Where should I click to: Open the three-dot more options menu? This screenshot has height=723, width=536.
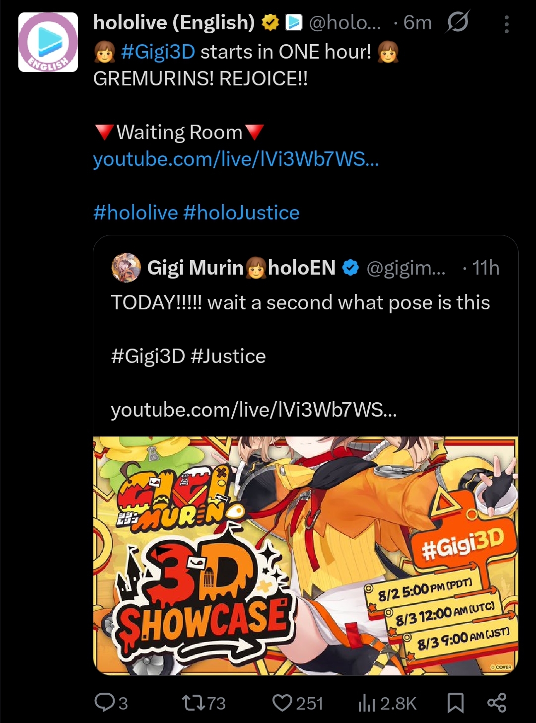point(506,24)
